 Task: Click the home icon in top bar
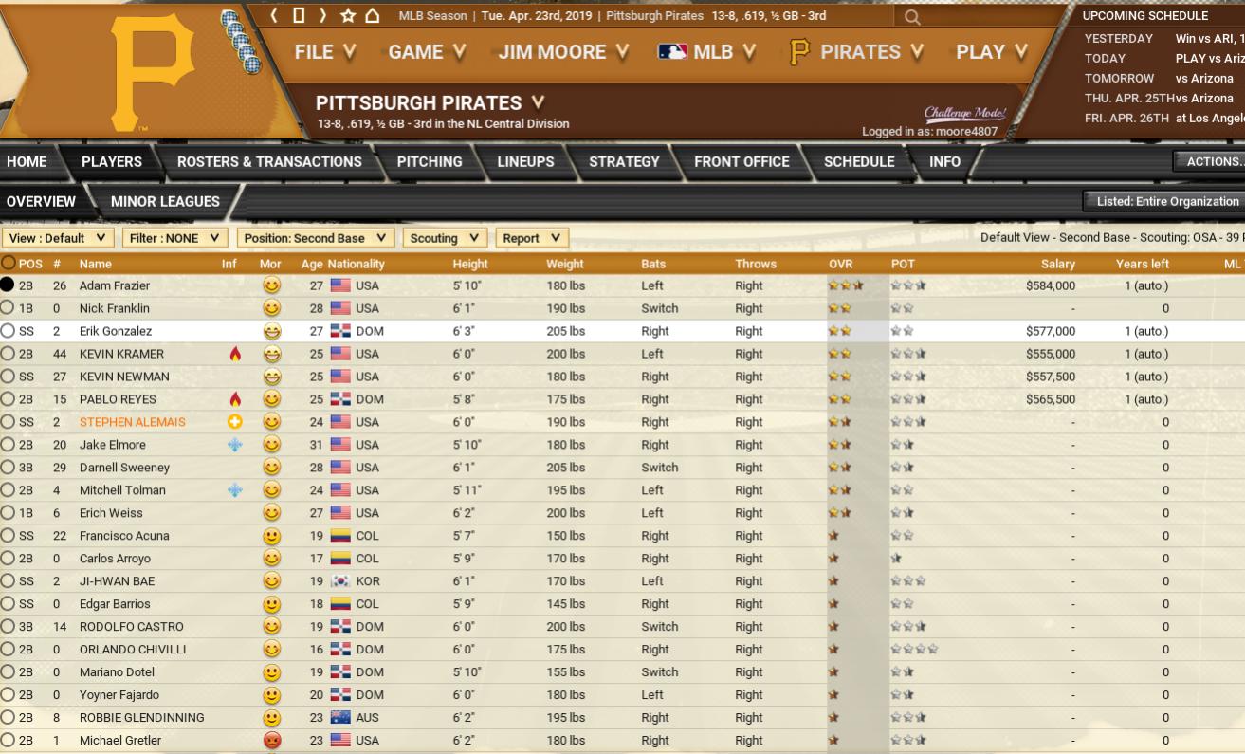[x=372, y=15]
